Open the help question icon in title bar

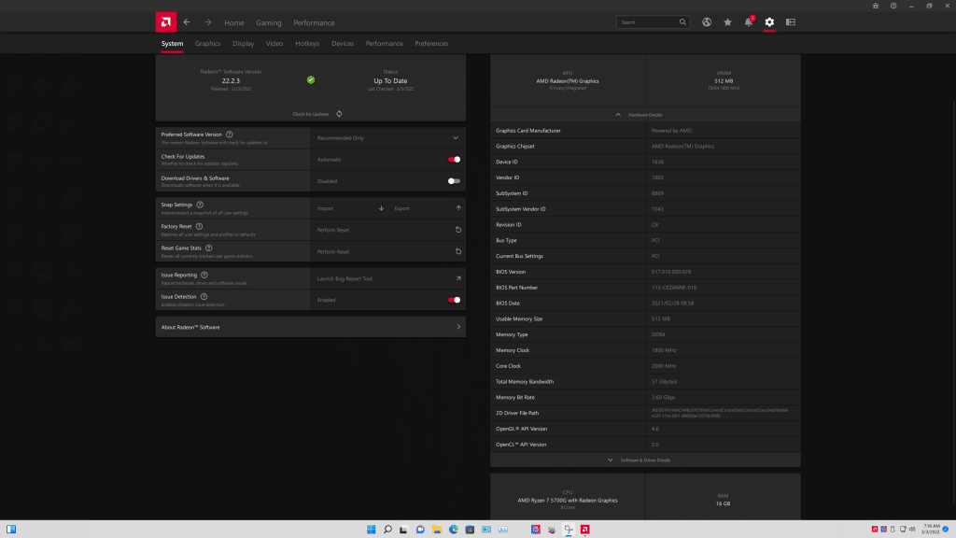click(x=893, y=6)
